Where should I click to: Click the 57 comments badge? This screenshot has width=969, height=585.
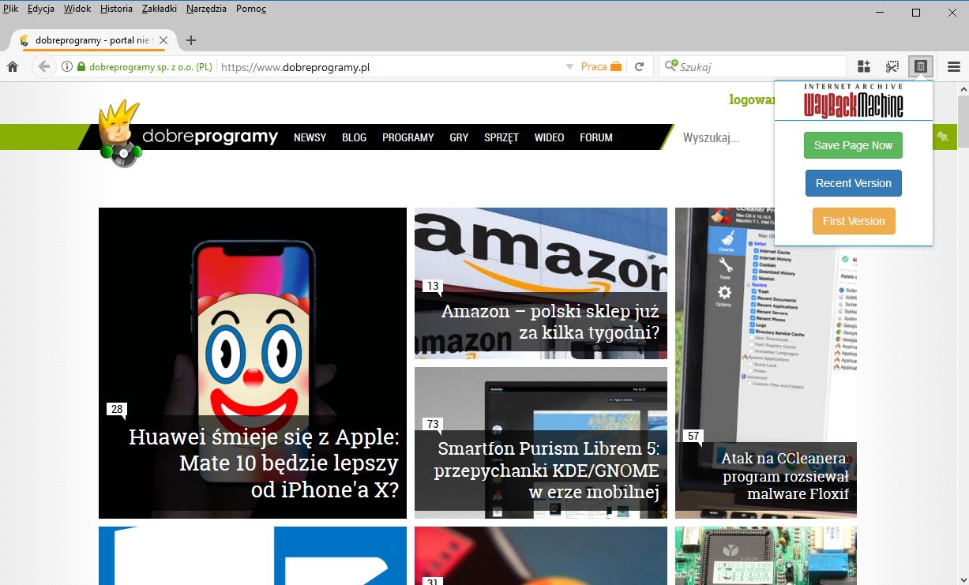(693, 436)
